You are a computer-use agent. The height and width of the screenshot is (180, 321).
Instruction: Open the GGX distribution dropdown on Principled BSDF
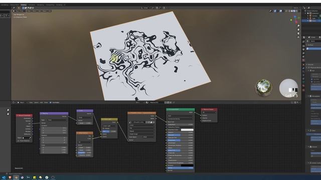pos(180,116)
